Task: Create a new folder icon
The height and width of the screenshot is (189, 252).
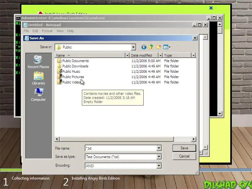Action: point(158,47)
